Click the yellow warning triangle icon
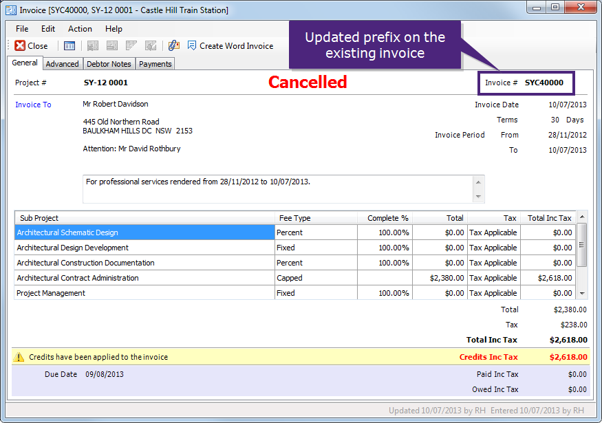This screenshot has height=423, width=602. 19,358
